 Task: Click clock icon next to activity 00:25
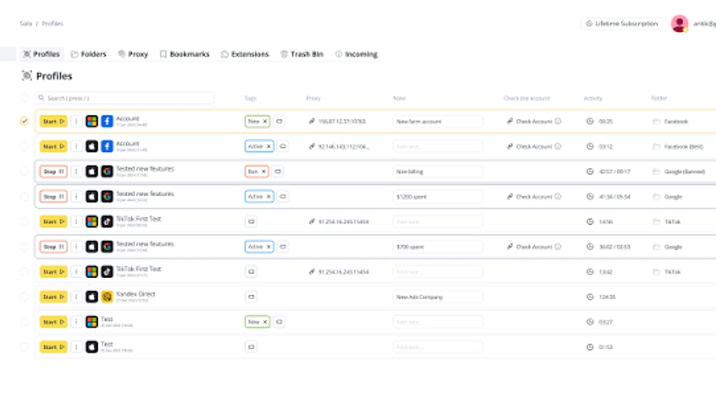[590, 121]
